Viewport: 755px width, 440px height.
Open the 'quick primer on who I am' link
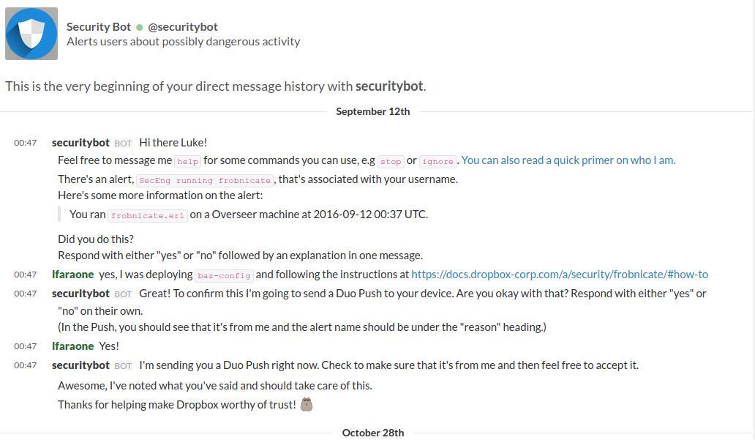pos(568,160)
